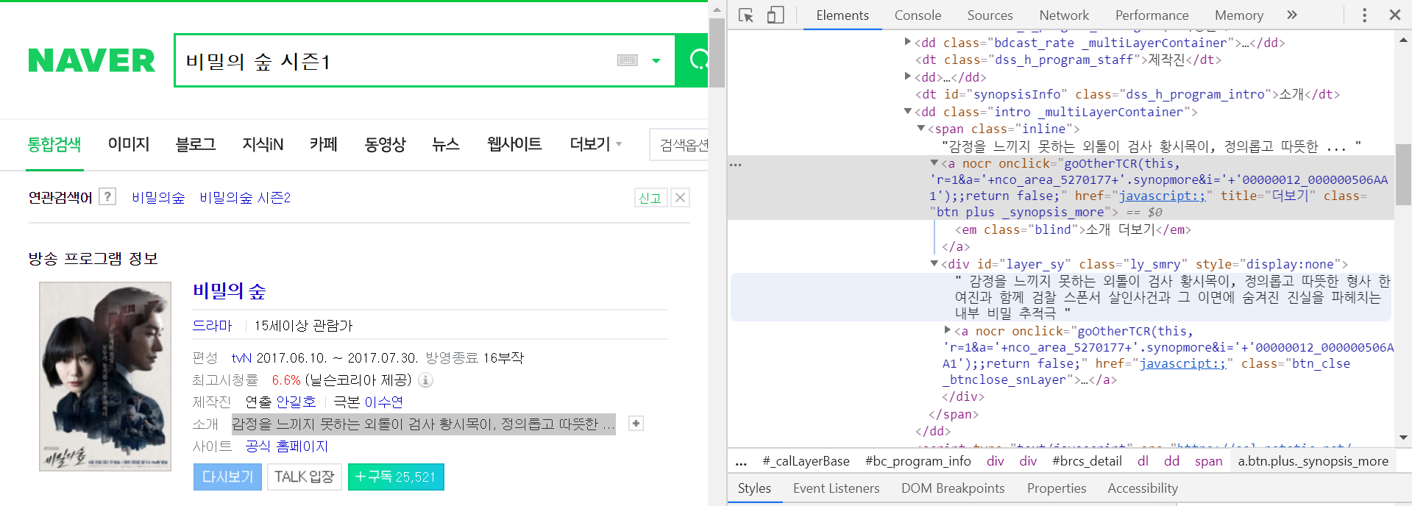This screenshot has width=1412, height=506.
Task: Select breadcrumb #brcs_detail
Action: pyautogui.click(x=1087, y=461)
